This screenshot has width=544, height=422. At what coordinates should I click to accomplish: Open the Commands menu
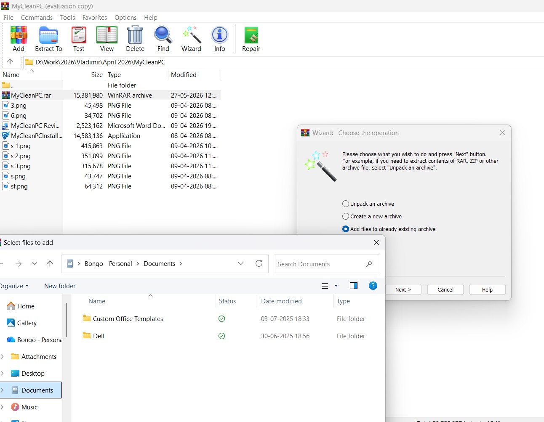[x=37, y=17]
